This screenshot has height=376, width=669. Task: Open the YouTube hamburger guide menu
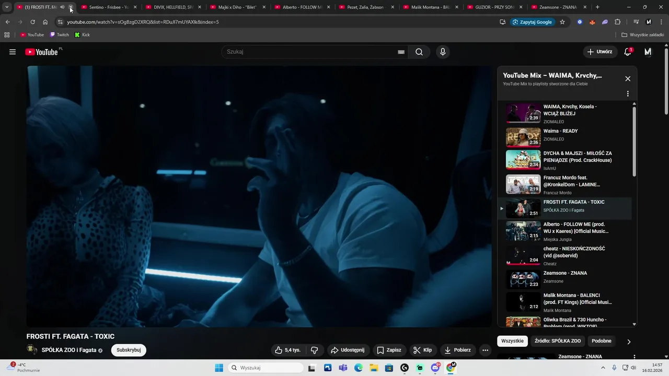[13, 52]
